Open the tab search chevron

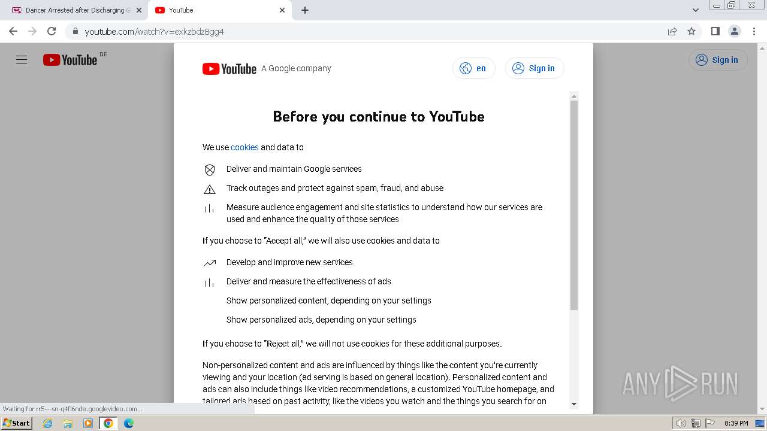click(x=696, y=10)
